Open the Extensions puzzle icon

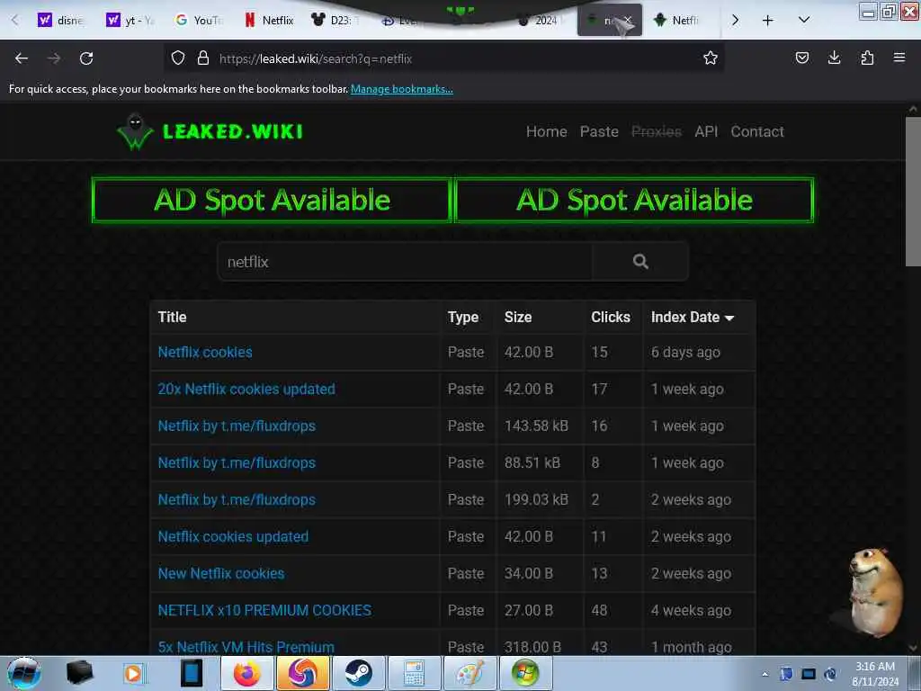(x=867, y=58)
